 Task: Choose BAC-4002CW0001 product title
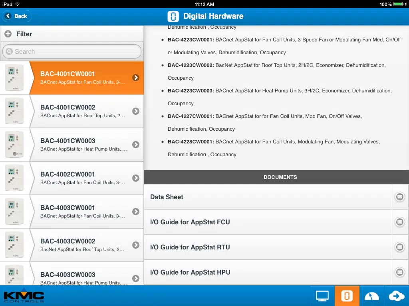click(68, 175)
